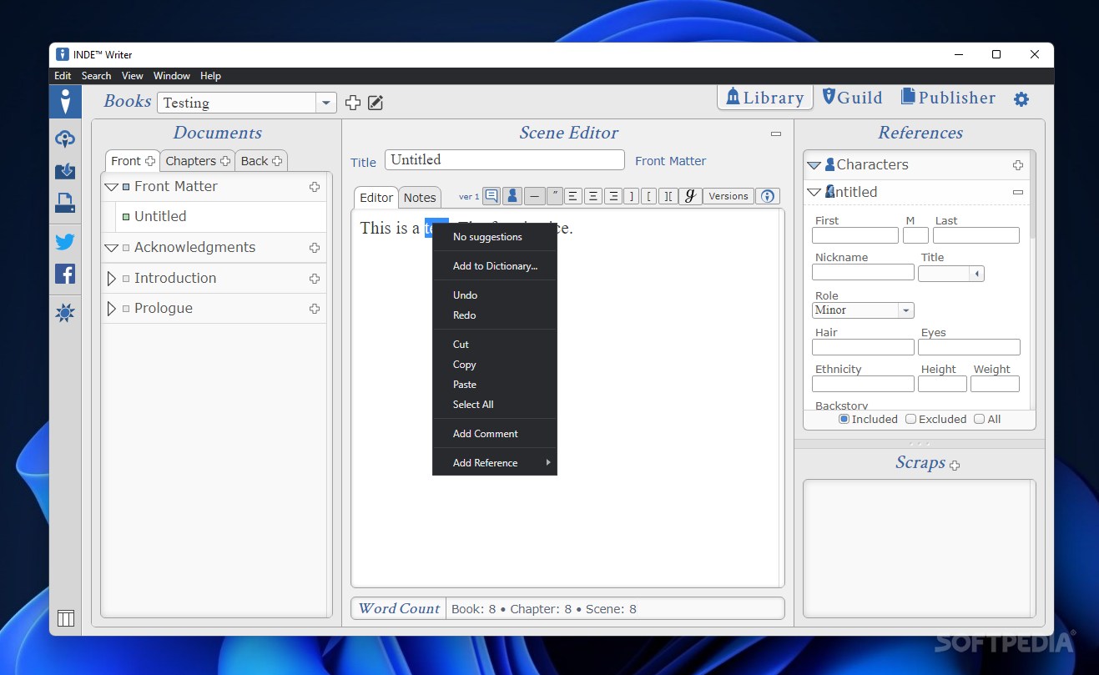
Task: Click the comment bubble toolbar icon
Action: 492,196
